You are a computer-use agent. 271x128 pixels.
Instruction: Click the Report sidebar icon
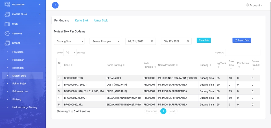[x=7, y=43]
